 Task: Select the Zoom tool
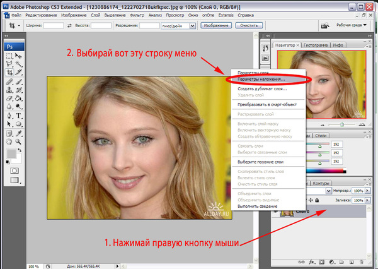(18, 141)
